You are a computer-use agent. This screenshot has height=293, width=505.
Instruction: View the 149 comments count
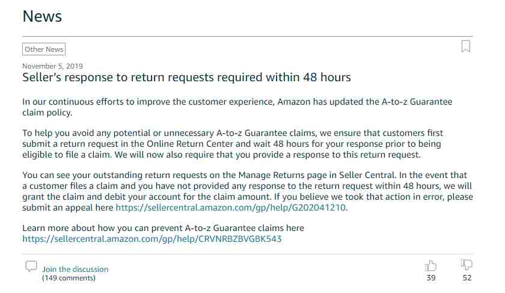[69, 278]
